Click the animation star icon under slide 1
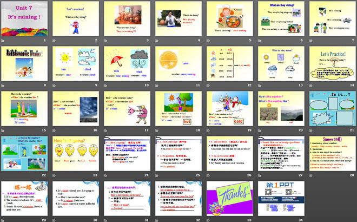The height and width of the screenshot is (222, 357). tap(3, 41)
